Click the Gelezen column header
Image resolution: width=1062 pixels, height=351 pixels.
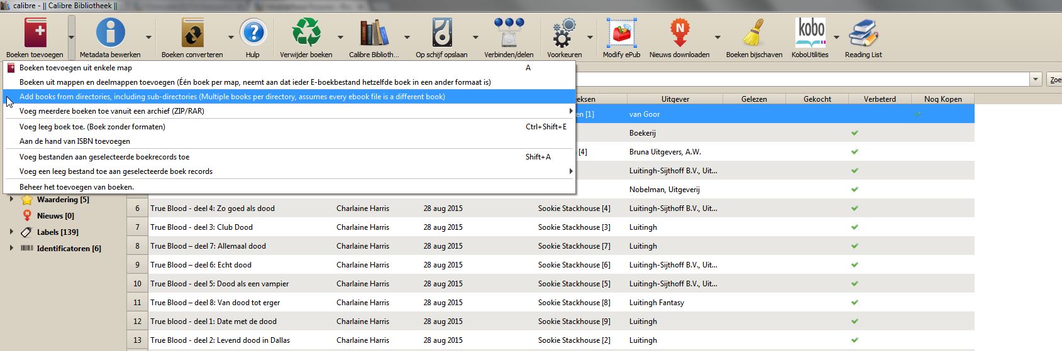754,99
